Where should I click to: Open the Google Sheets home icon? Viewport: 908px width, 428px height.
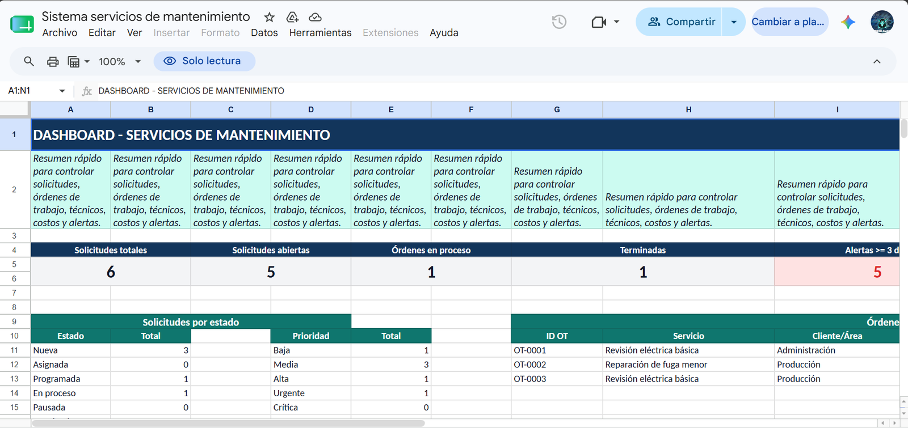click(22, 24)
